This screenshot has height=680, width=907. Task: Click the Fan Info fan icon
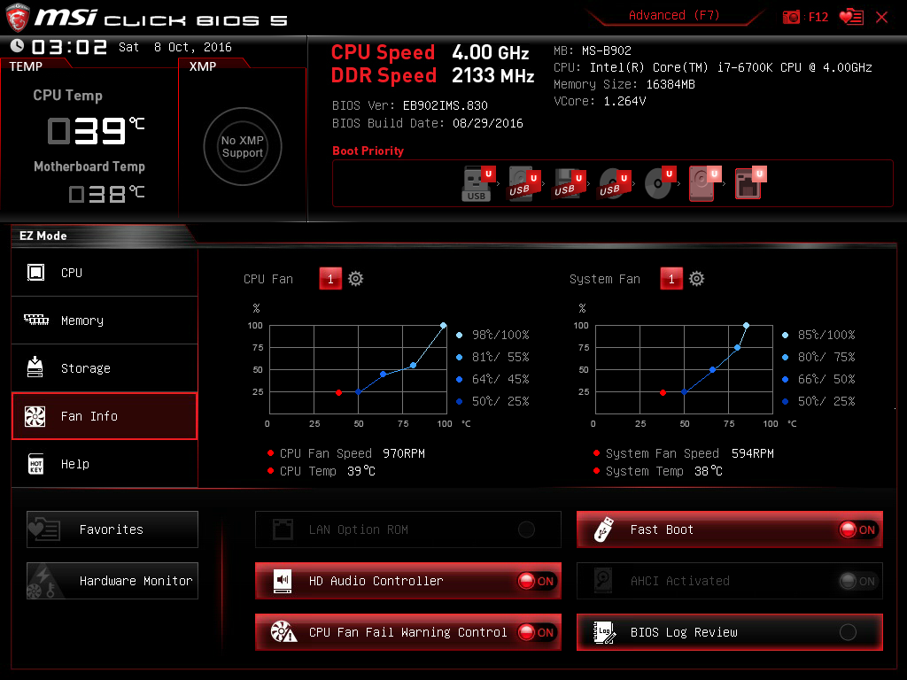(x=35, y=416)
